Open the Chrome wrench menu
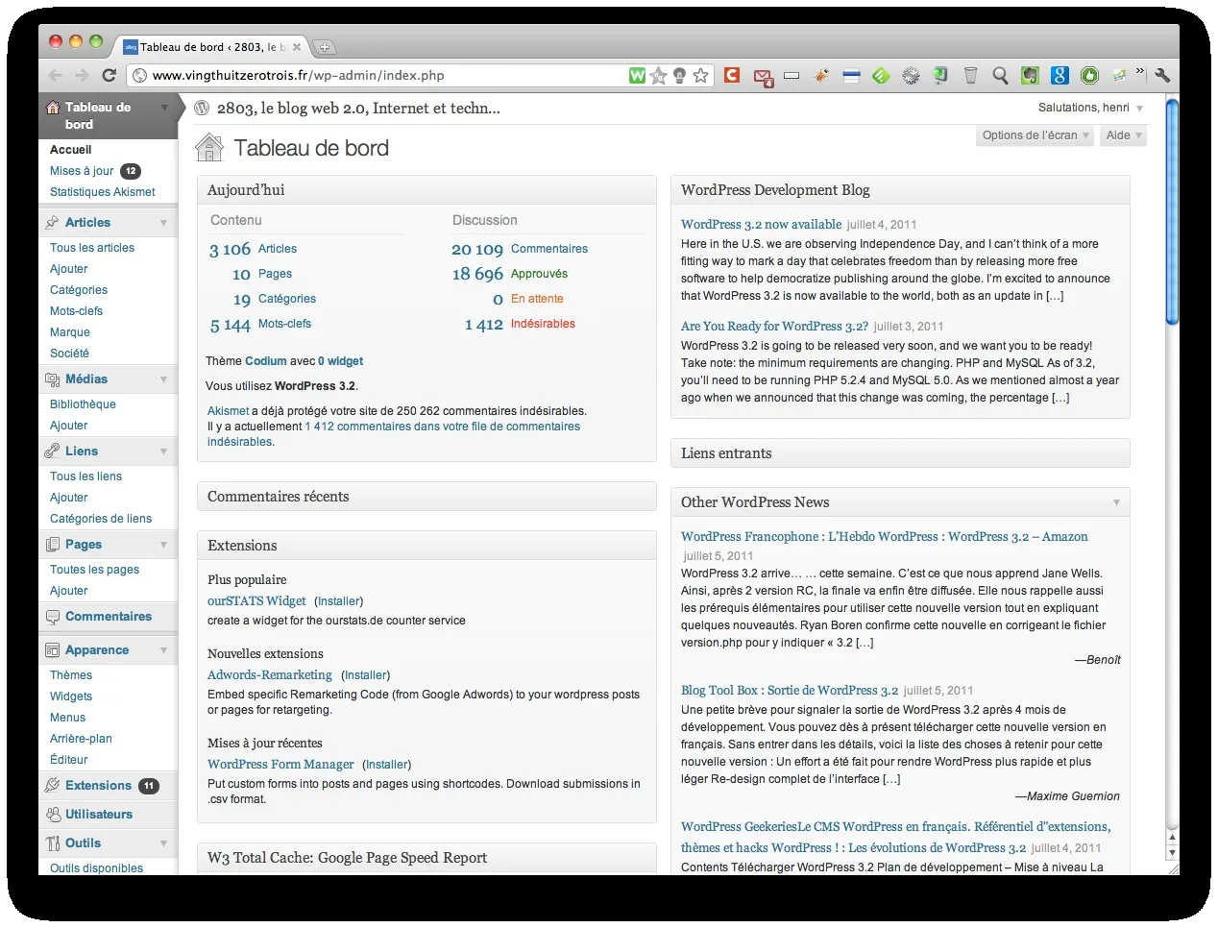The width and height of the screenshot is (1218, 928). point(1162,75)
